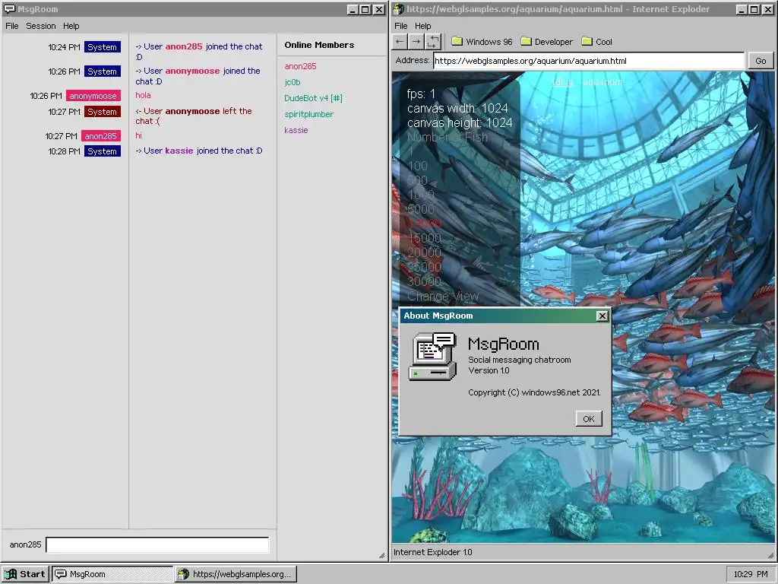Click the Go button next to address bar
Image resolution: width=778 pixels, height=584 pixels.
point(761,61)
